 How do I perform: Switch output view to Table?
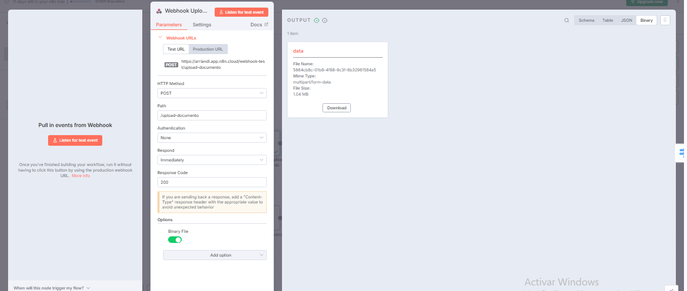pos(608,20)
